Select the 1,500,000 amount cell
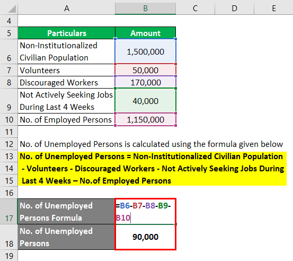293x261 pixels. 145,51
